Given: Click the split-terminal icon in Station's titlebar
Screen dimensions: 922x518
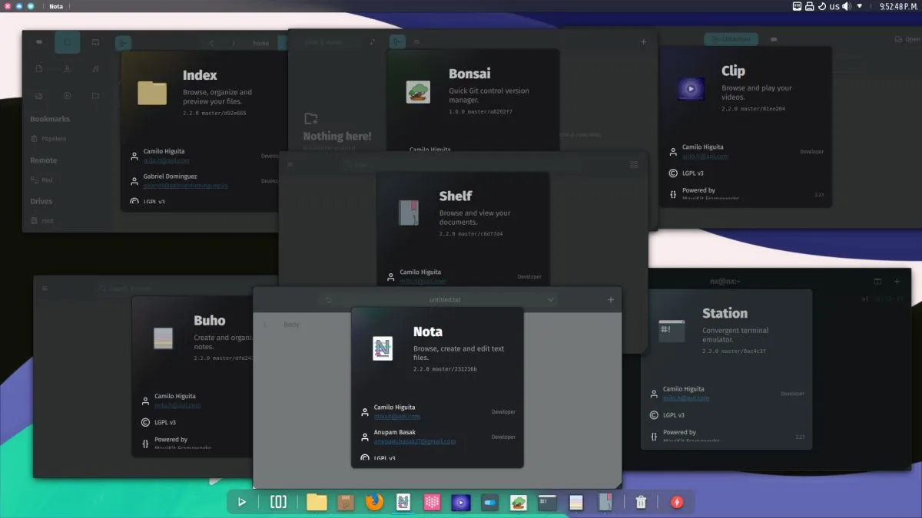Looking at the screenshot, I should 877,281.
